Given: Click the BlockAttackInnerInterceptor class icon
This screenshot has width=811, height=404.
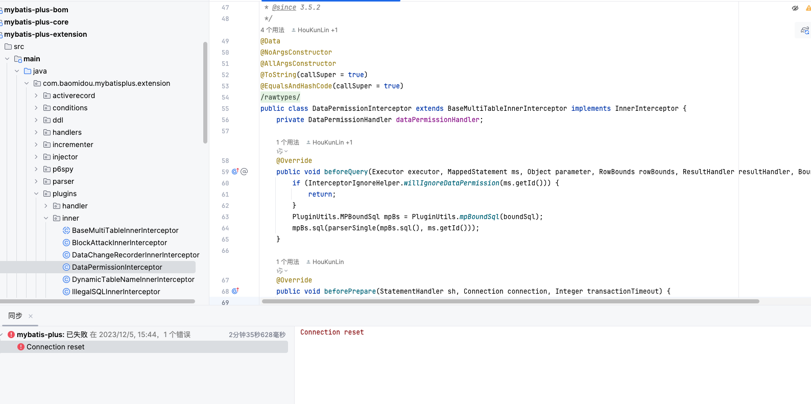Looking at the screenshot, I should coord(66,243).
